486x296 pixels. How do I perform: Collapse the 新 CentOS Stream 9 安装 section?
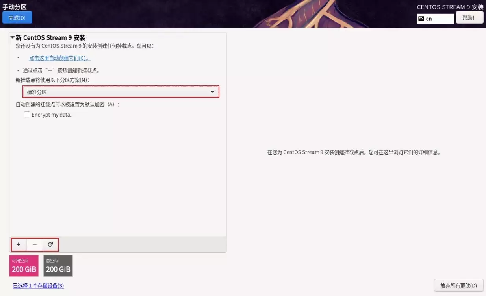point(13,38)
